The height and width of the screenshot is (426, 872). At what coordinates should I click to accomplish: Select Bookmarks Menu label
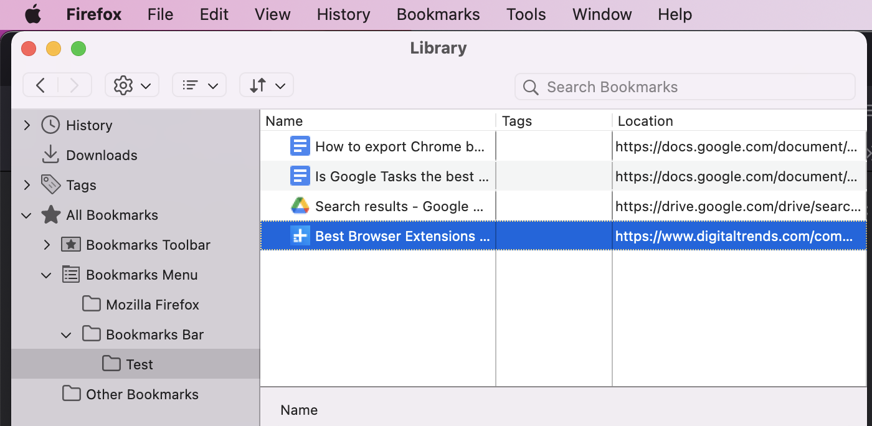[x=142, y=275]
